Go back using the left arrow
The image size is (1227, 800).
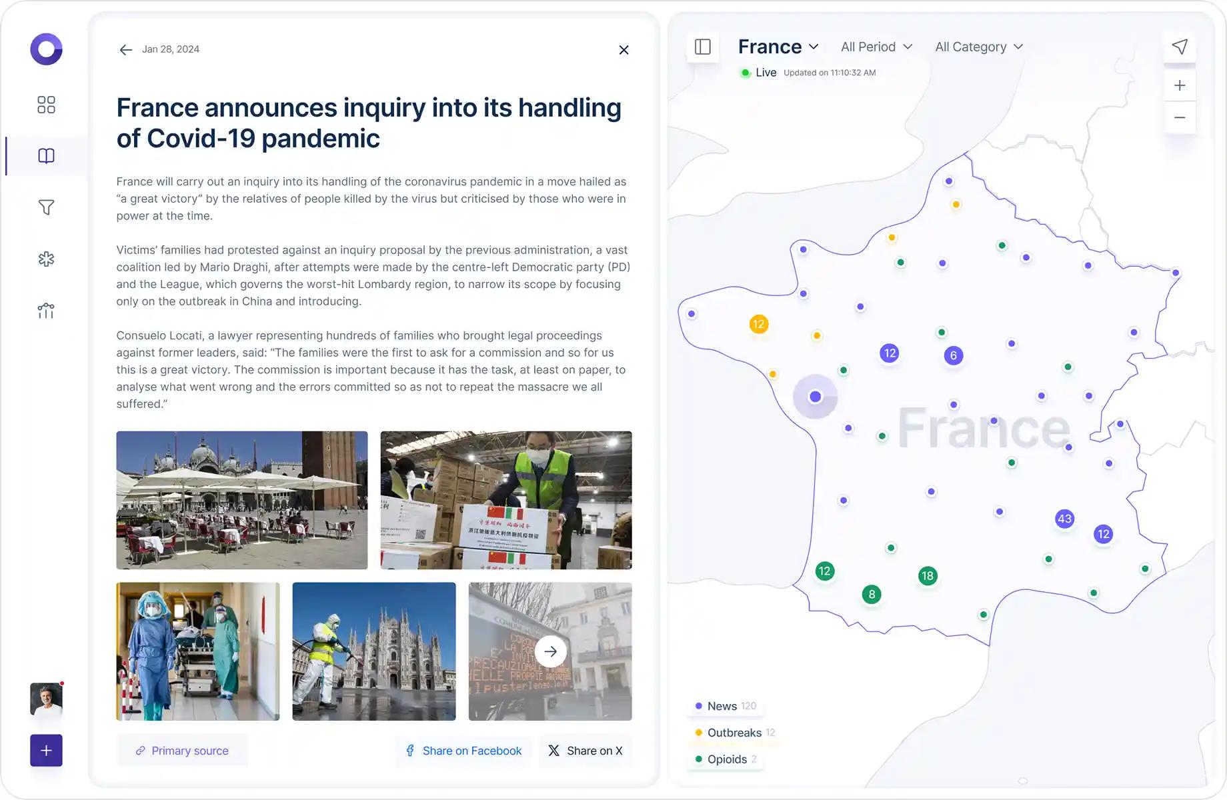[x=125, y=50]
